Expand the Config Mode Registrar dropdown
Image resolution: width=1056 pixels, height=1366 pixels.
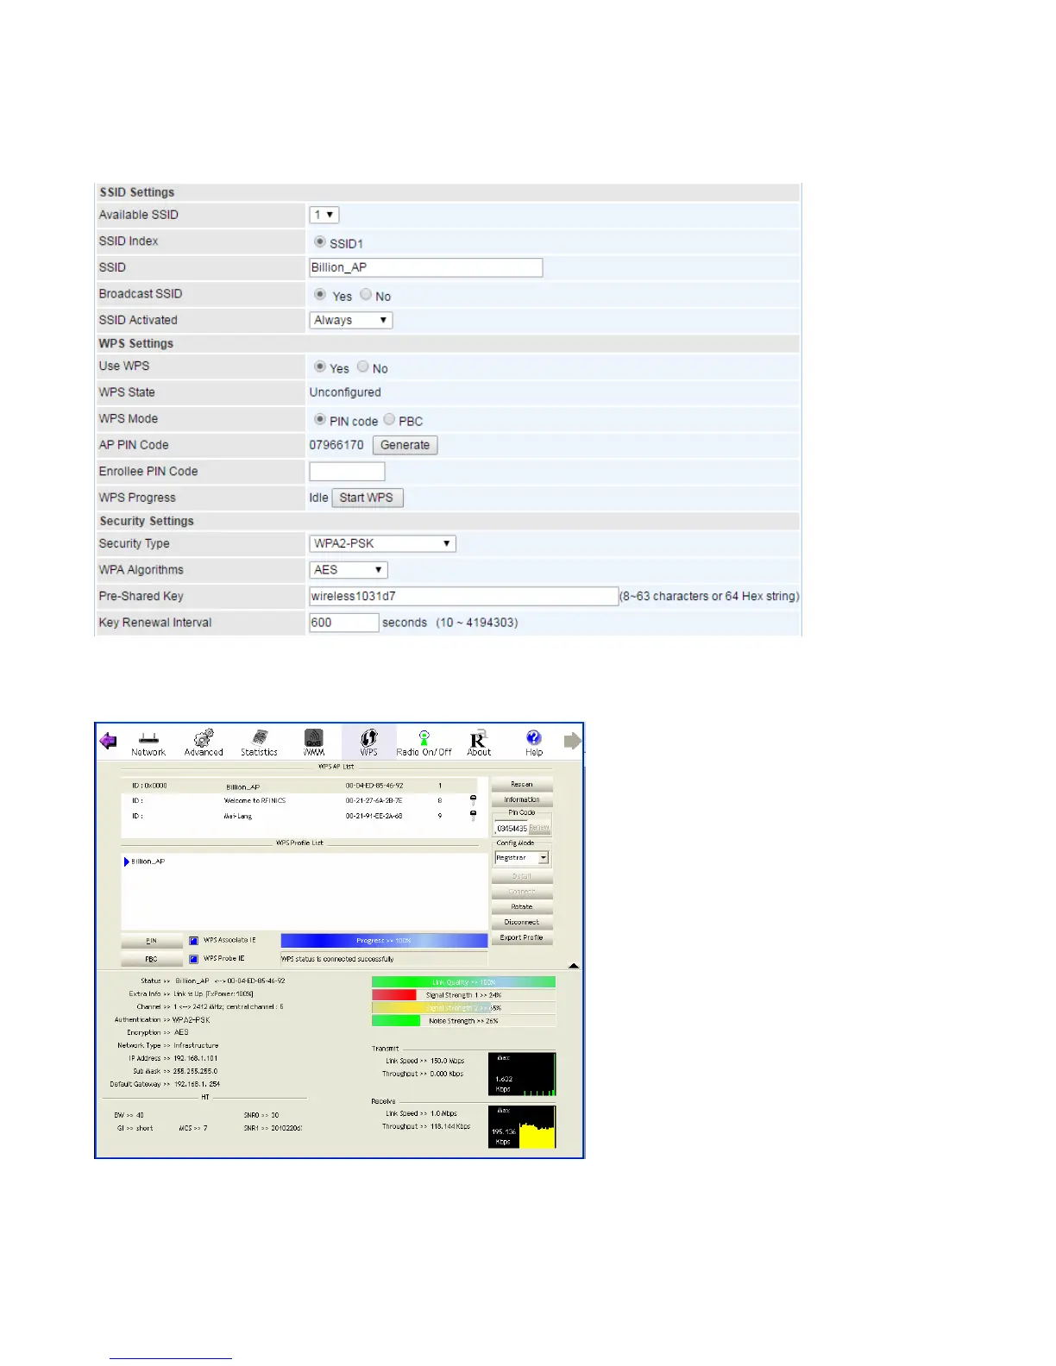click(522, 858)
